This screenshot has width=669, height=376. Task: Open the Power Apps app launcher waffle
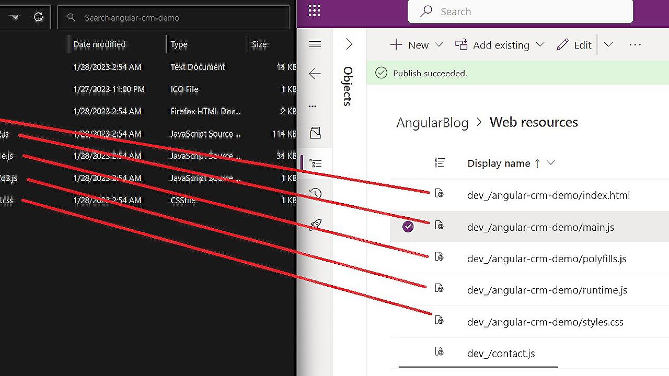coord(314,11)
